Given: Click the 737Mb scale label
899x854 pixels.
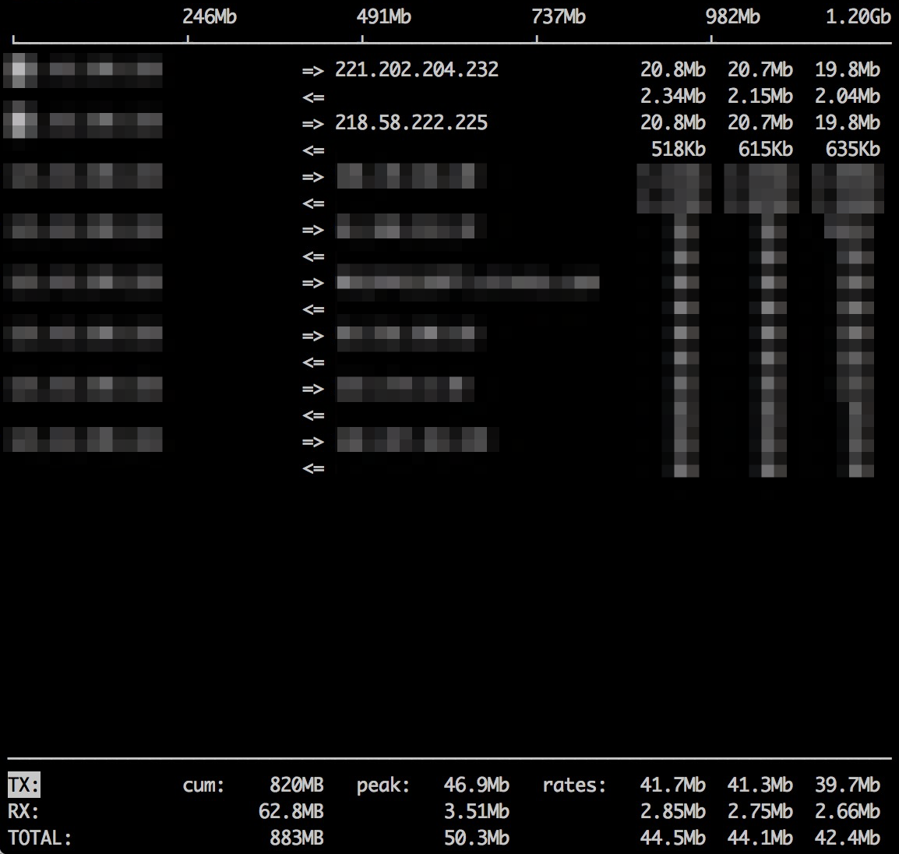Looking at the screenshot, I should (x=558, y=16).
